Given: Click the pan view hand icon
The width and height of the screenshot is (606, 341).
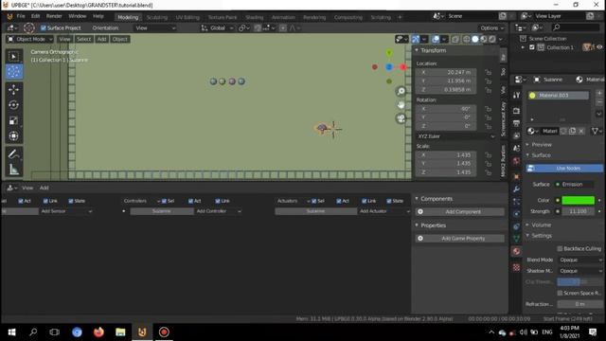Looking at the screenshot, I should [x=401, y=105].
